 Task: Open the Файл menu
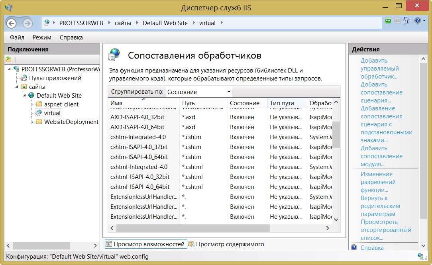[17, 37]
